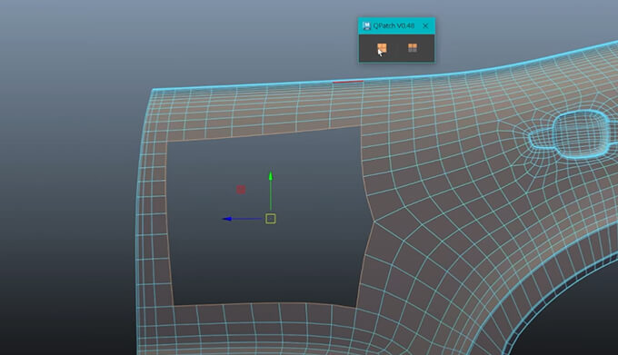Click the yellow center manipulator square
The height and width of the screenshot is (355, 618).
[x=271, y=219]
